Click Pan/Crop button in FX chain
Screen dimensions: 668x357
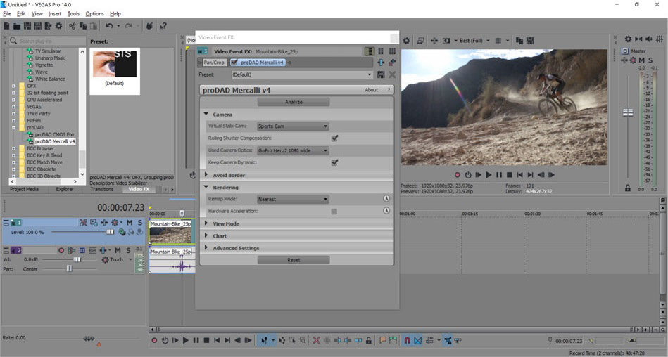tap(214, 63)
